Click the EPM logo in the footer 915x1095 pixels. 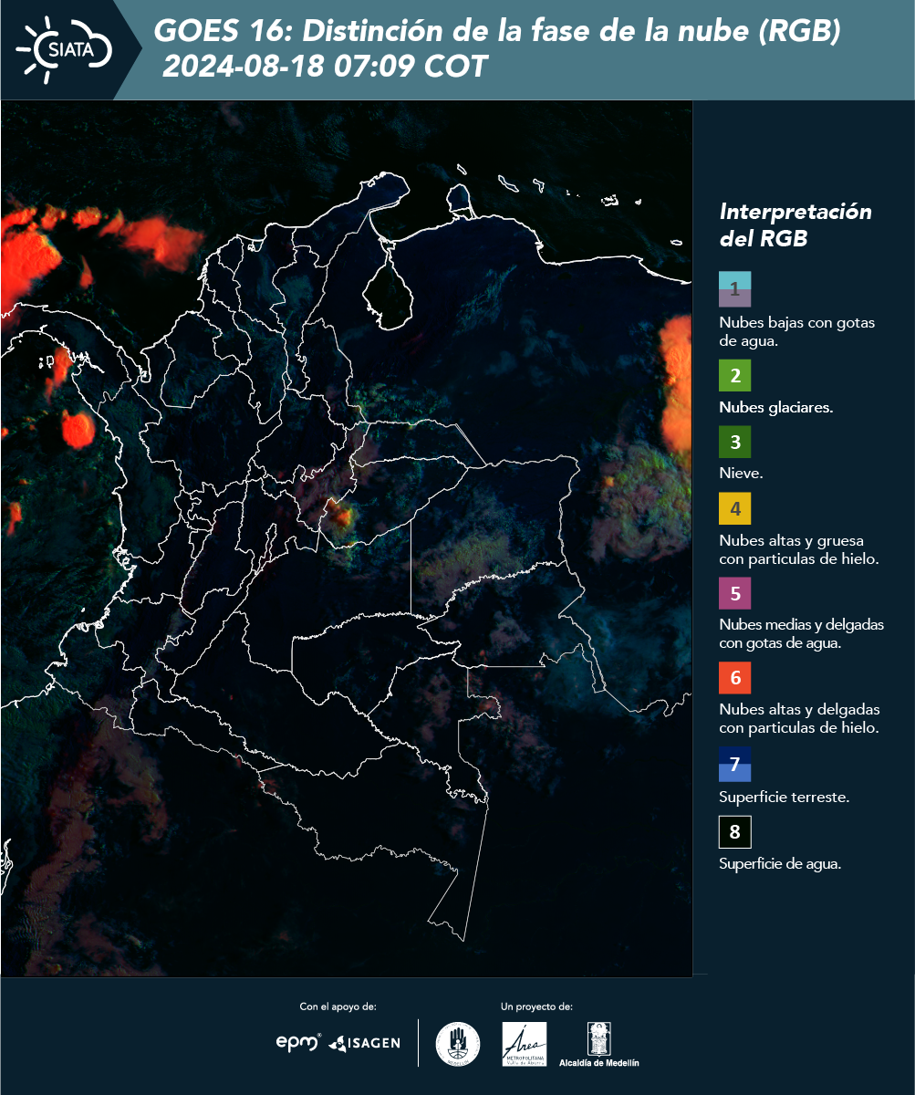298,1042
